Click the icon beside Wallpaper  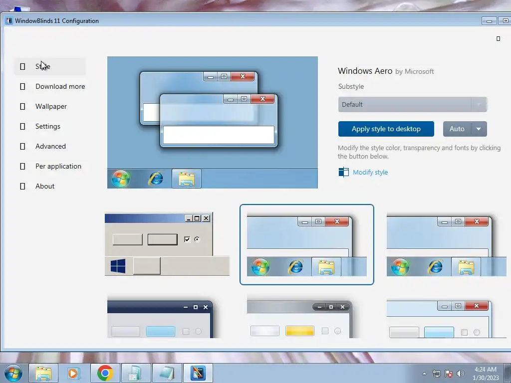[22, 107]
